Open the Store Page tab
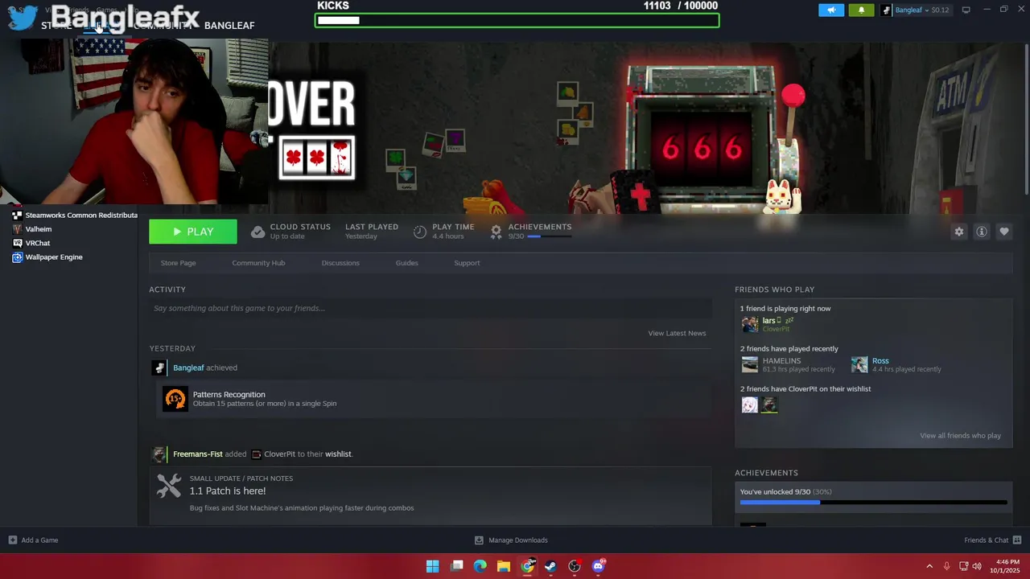1030x579 pixels. coord(178,263)
